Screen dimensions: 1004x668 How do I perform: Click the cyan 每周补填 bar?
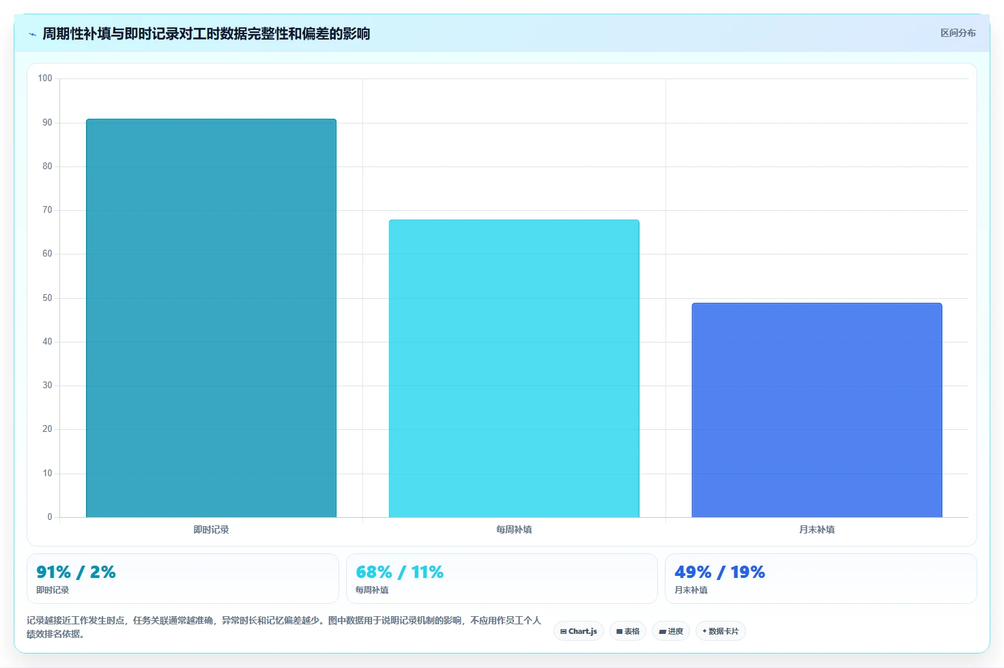(514, 368)
